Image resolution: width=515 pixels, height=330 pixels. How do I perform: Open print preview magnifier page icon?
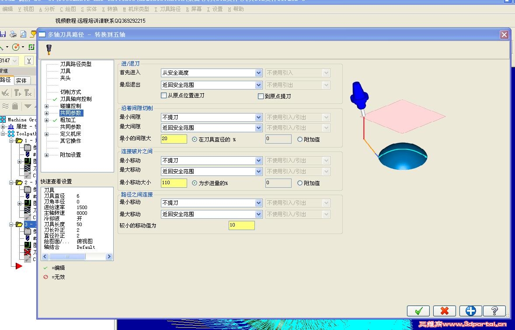point(23,34)
